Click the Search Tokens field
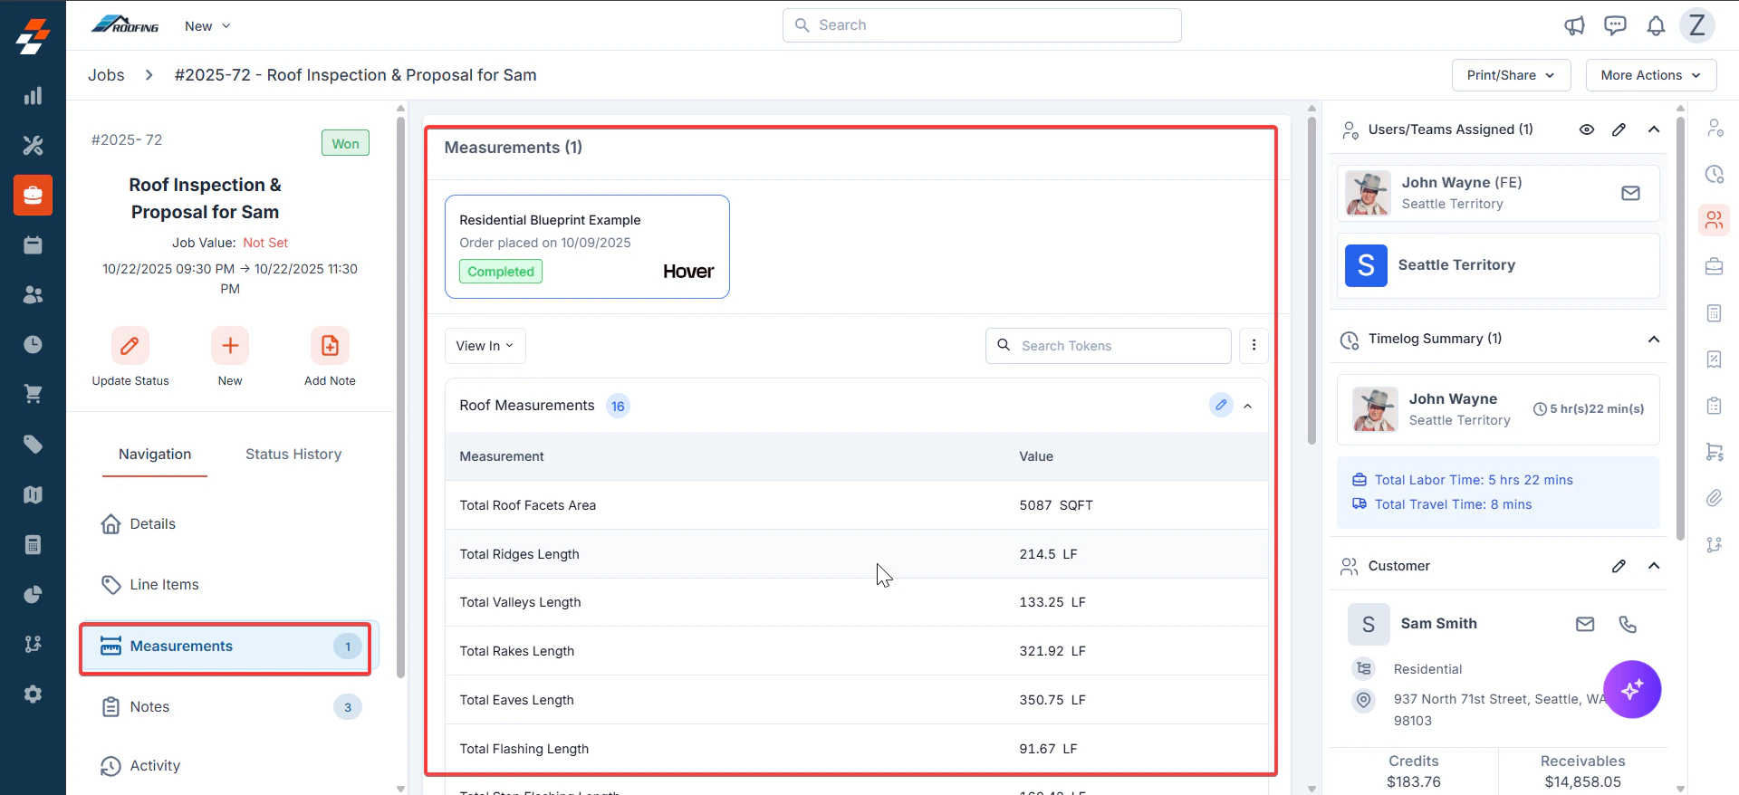 [1108, 346]
